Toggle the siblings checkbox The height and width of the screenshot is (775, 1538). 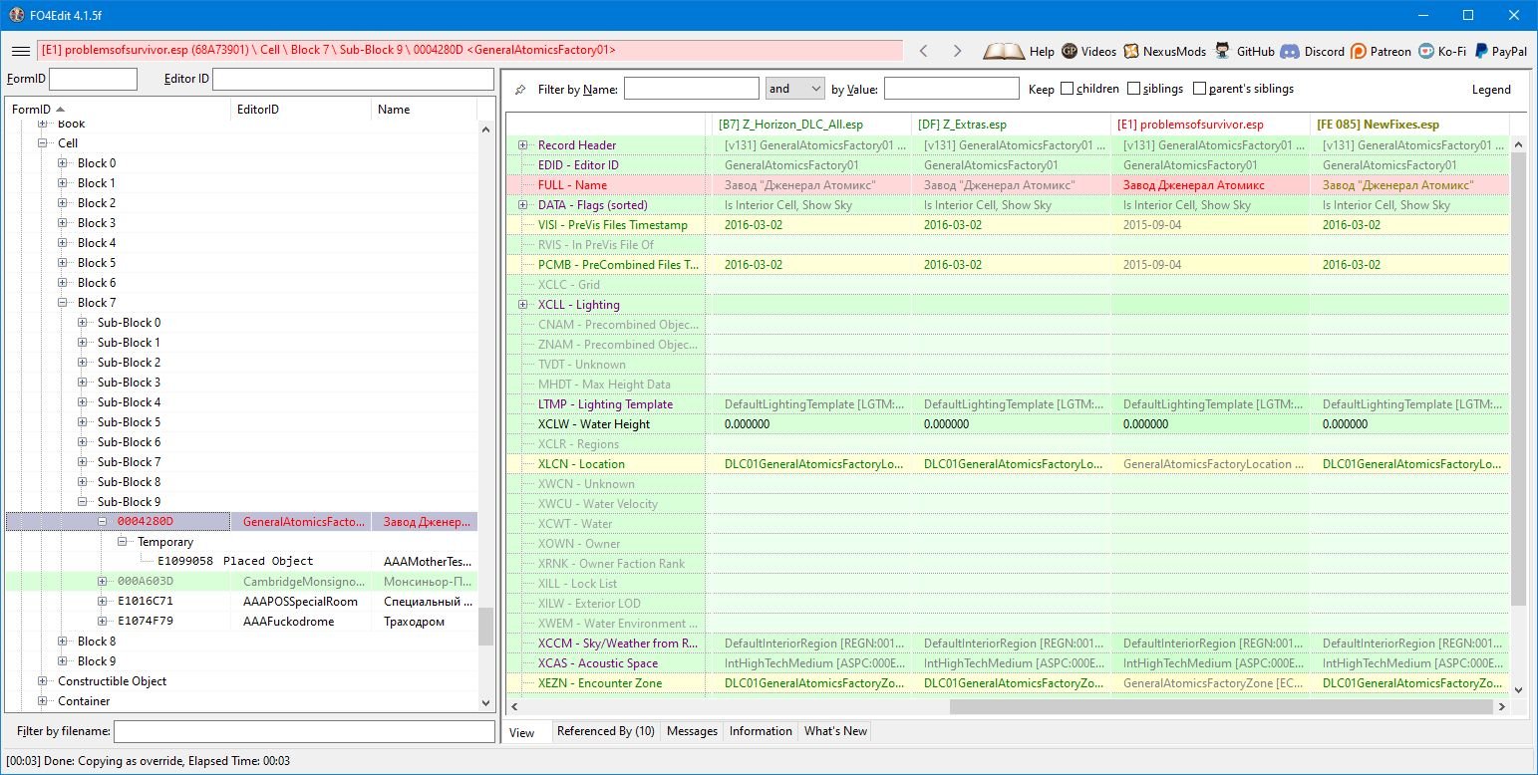point(1133,89)
